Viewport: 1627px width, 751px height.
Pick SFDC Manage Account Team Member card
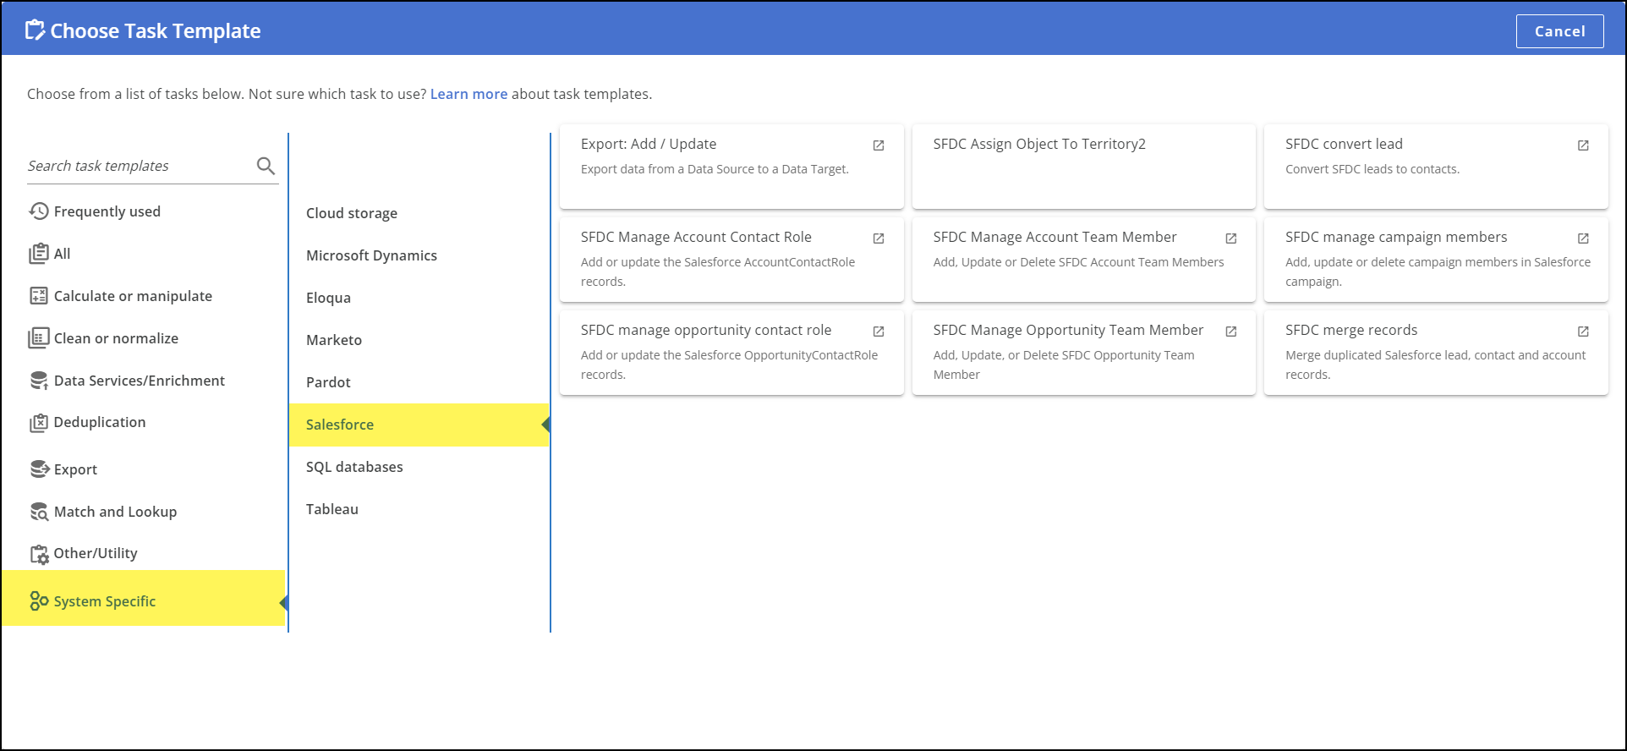[1083, 260]
